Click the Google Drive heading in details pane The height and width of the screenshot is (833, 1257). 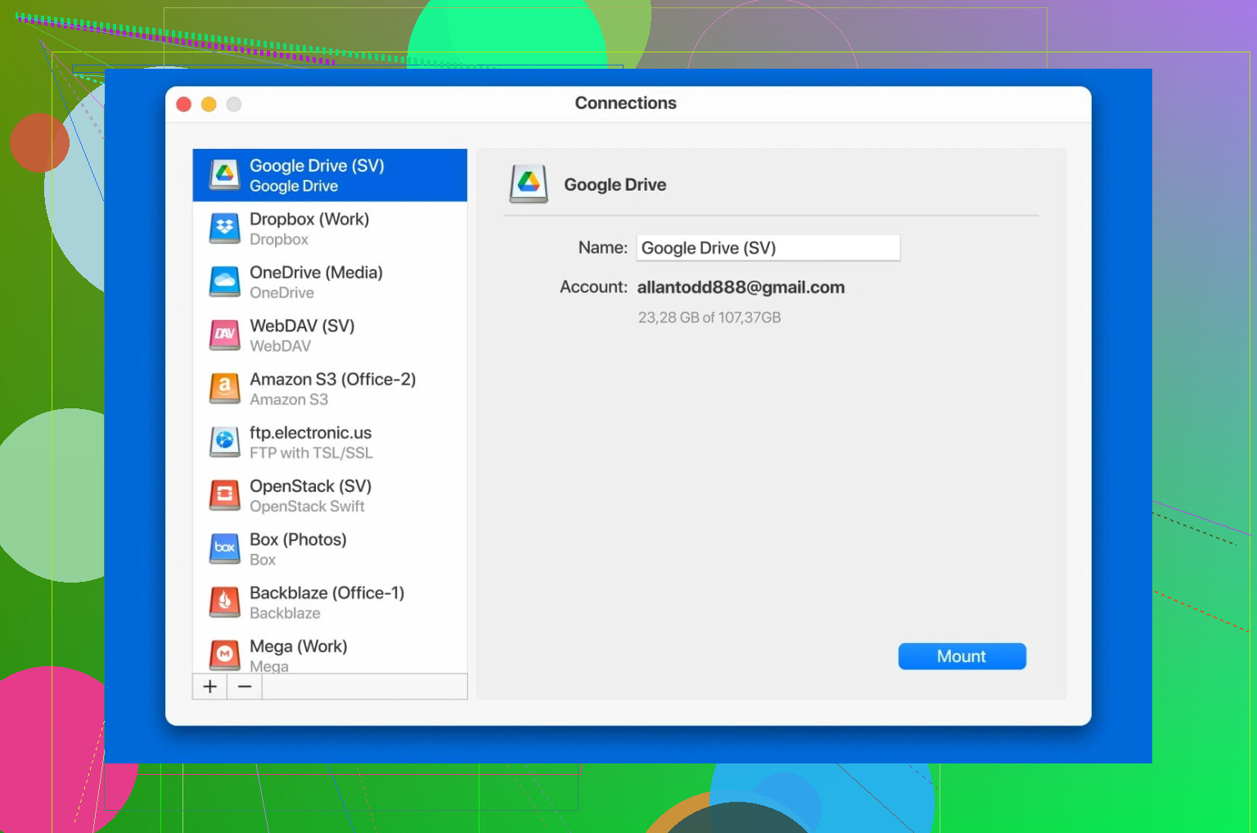(615, 185)
